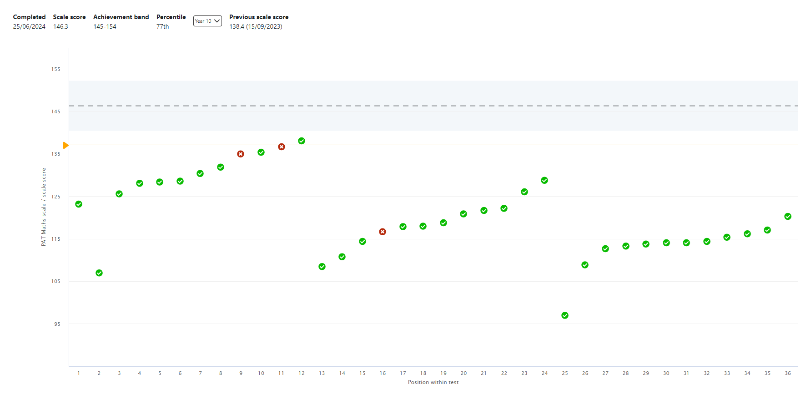Image resolution: width=811 pixels, height=400 pixels.
Task: Click the correct marker at question 20
Action: 463,214
